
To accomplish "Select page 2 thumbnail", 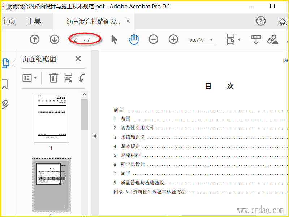I will click(x=51, y=185).
